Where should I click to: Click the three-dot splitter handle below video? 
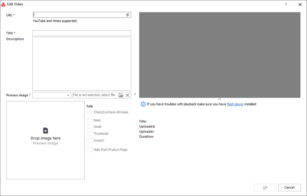coord(220,99)
